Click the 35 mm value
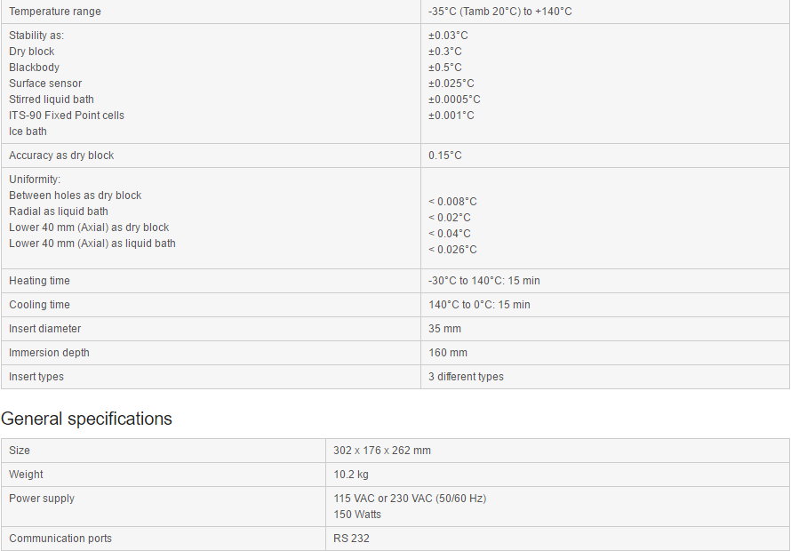791x551 pixels. coord(444,329)
